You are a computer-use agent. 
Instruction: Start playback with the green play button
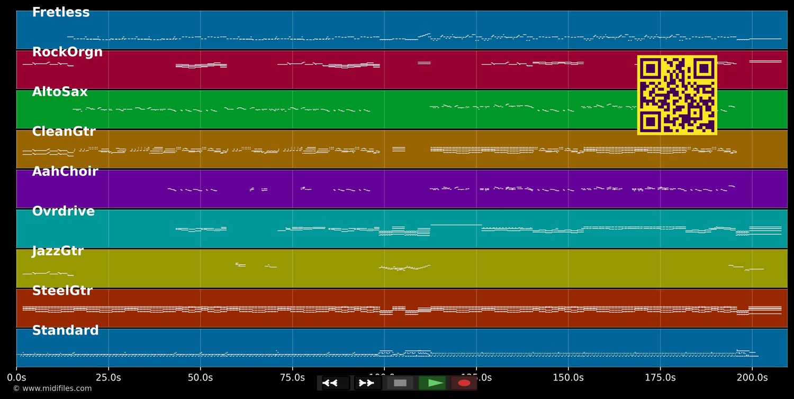point(432,383)
